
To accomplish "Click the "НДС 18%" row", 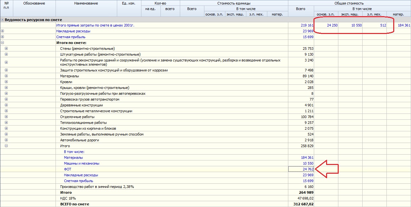I will (x=68, y=198).
